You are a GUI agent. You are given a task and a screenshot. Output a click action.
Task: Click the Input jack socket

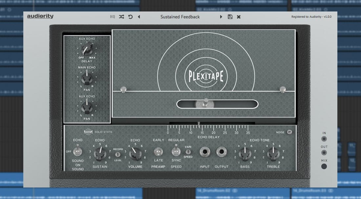point(205,152)
